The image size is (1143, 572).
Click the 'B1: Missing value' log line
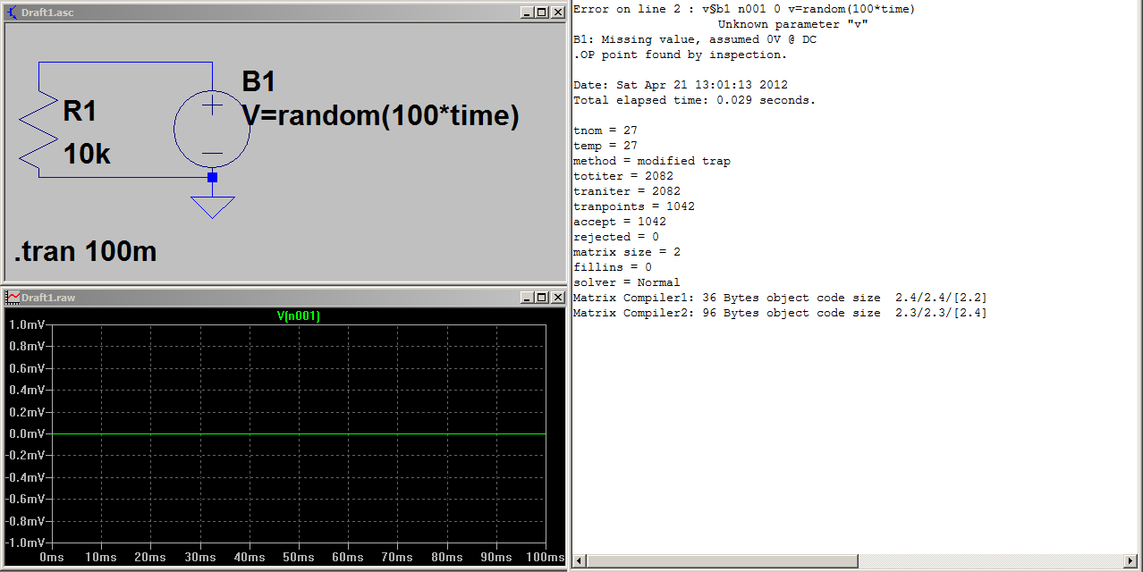pyautogui.click(x=695, y=39)
